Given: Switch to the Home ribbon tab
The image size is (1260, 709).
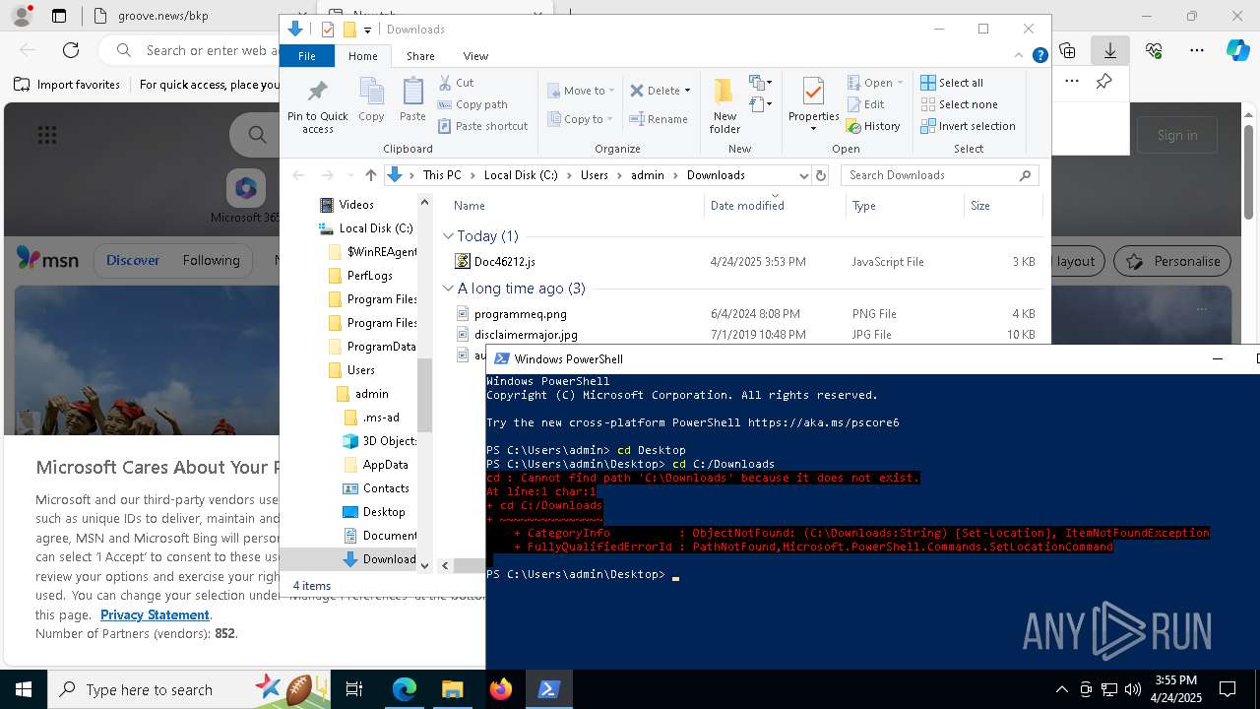Looking at the screenshot, I should tap(362, 56).
